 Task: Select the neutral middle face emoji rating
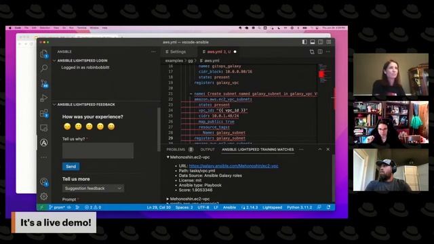89,127
